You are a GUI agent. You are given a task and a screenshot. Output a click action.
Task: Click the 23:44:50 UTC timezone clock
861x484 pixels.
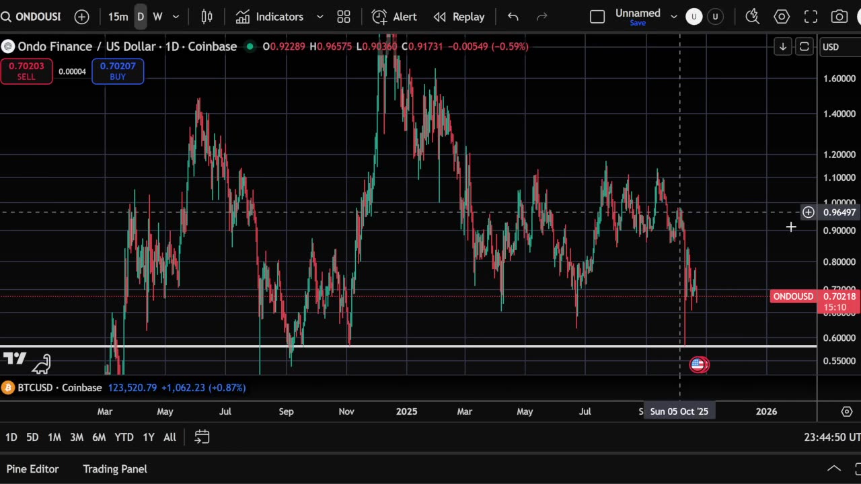point(831,437)
